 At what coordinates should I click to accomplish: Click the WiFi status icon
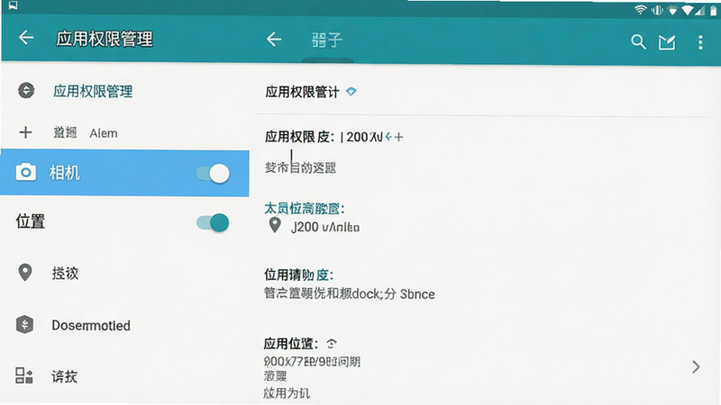[x=640, y=10]
